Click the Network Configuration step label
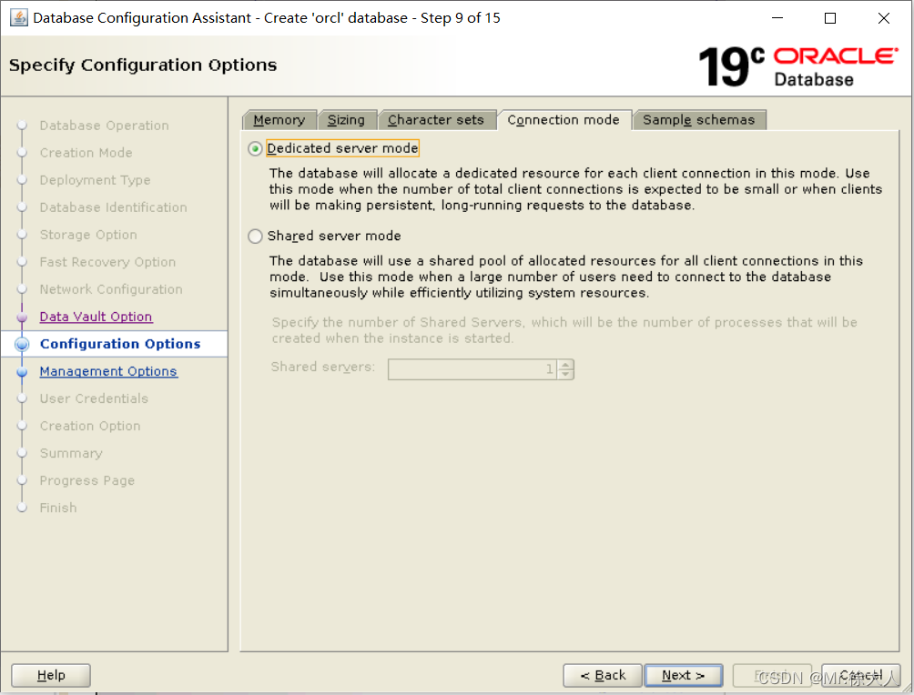914x695 pixels. [x=111, y=289]
